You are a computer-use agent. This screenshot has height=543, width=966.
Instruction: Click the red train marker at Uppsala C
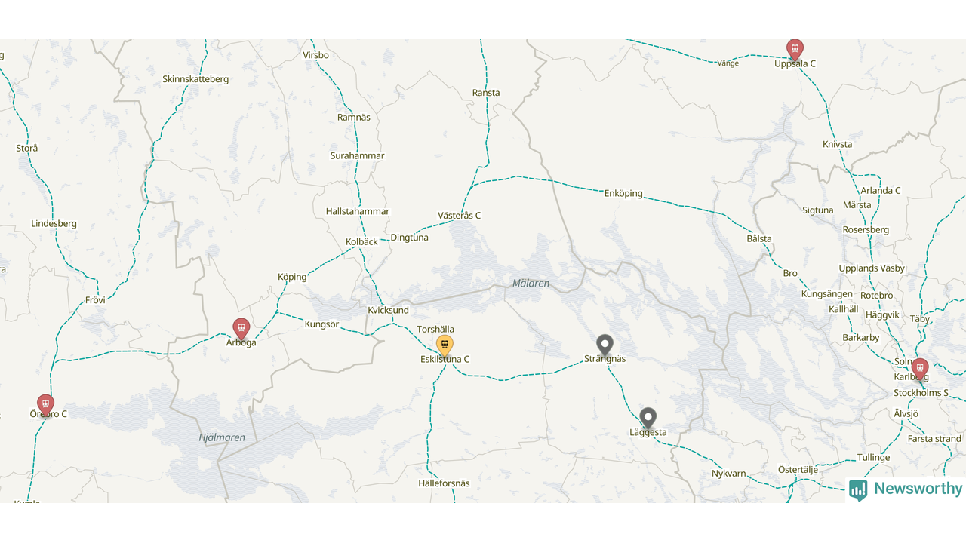pos(795,49)
